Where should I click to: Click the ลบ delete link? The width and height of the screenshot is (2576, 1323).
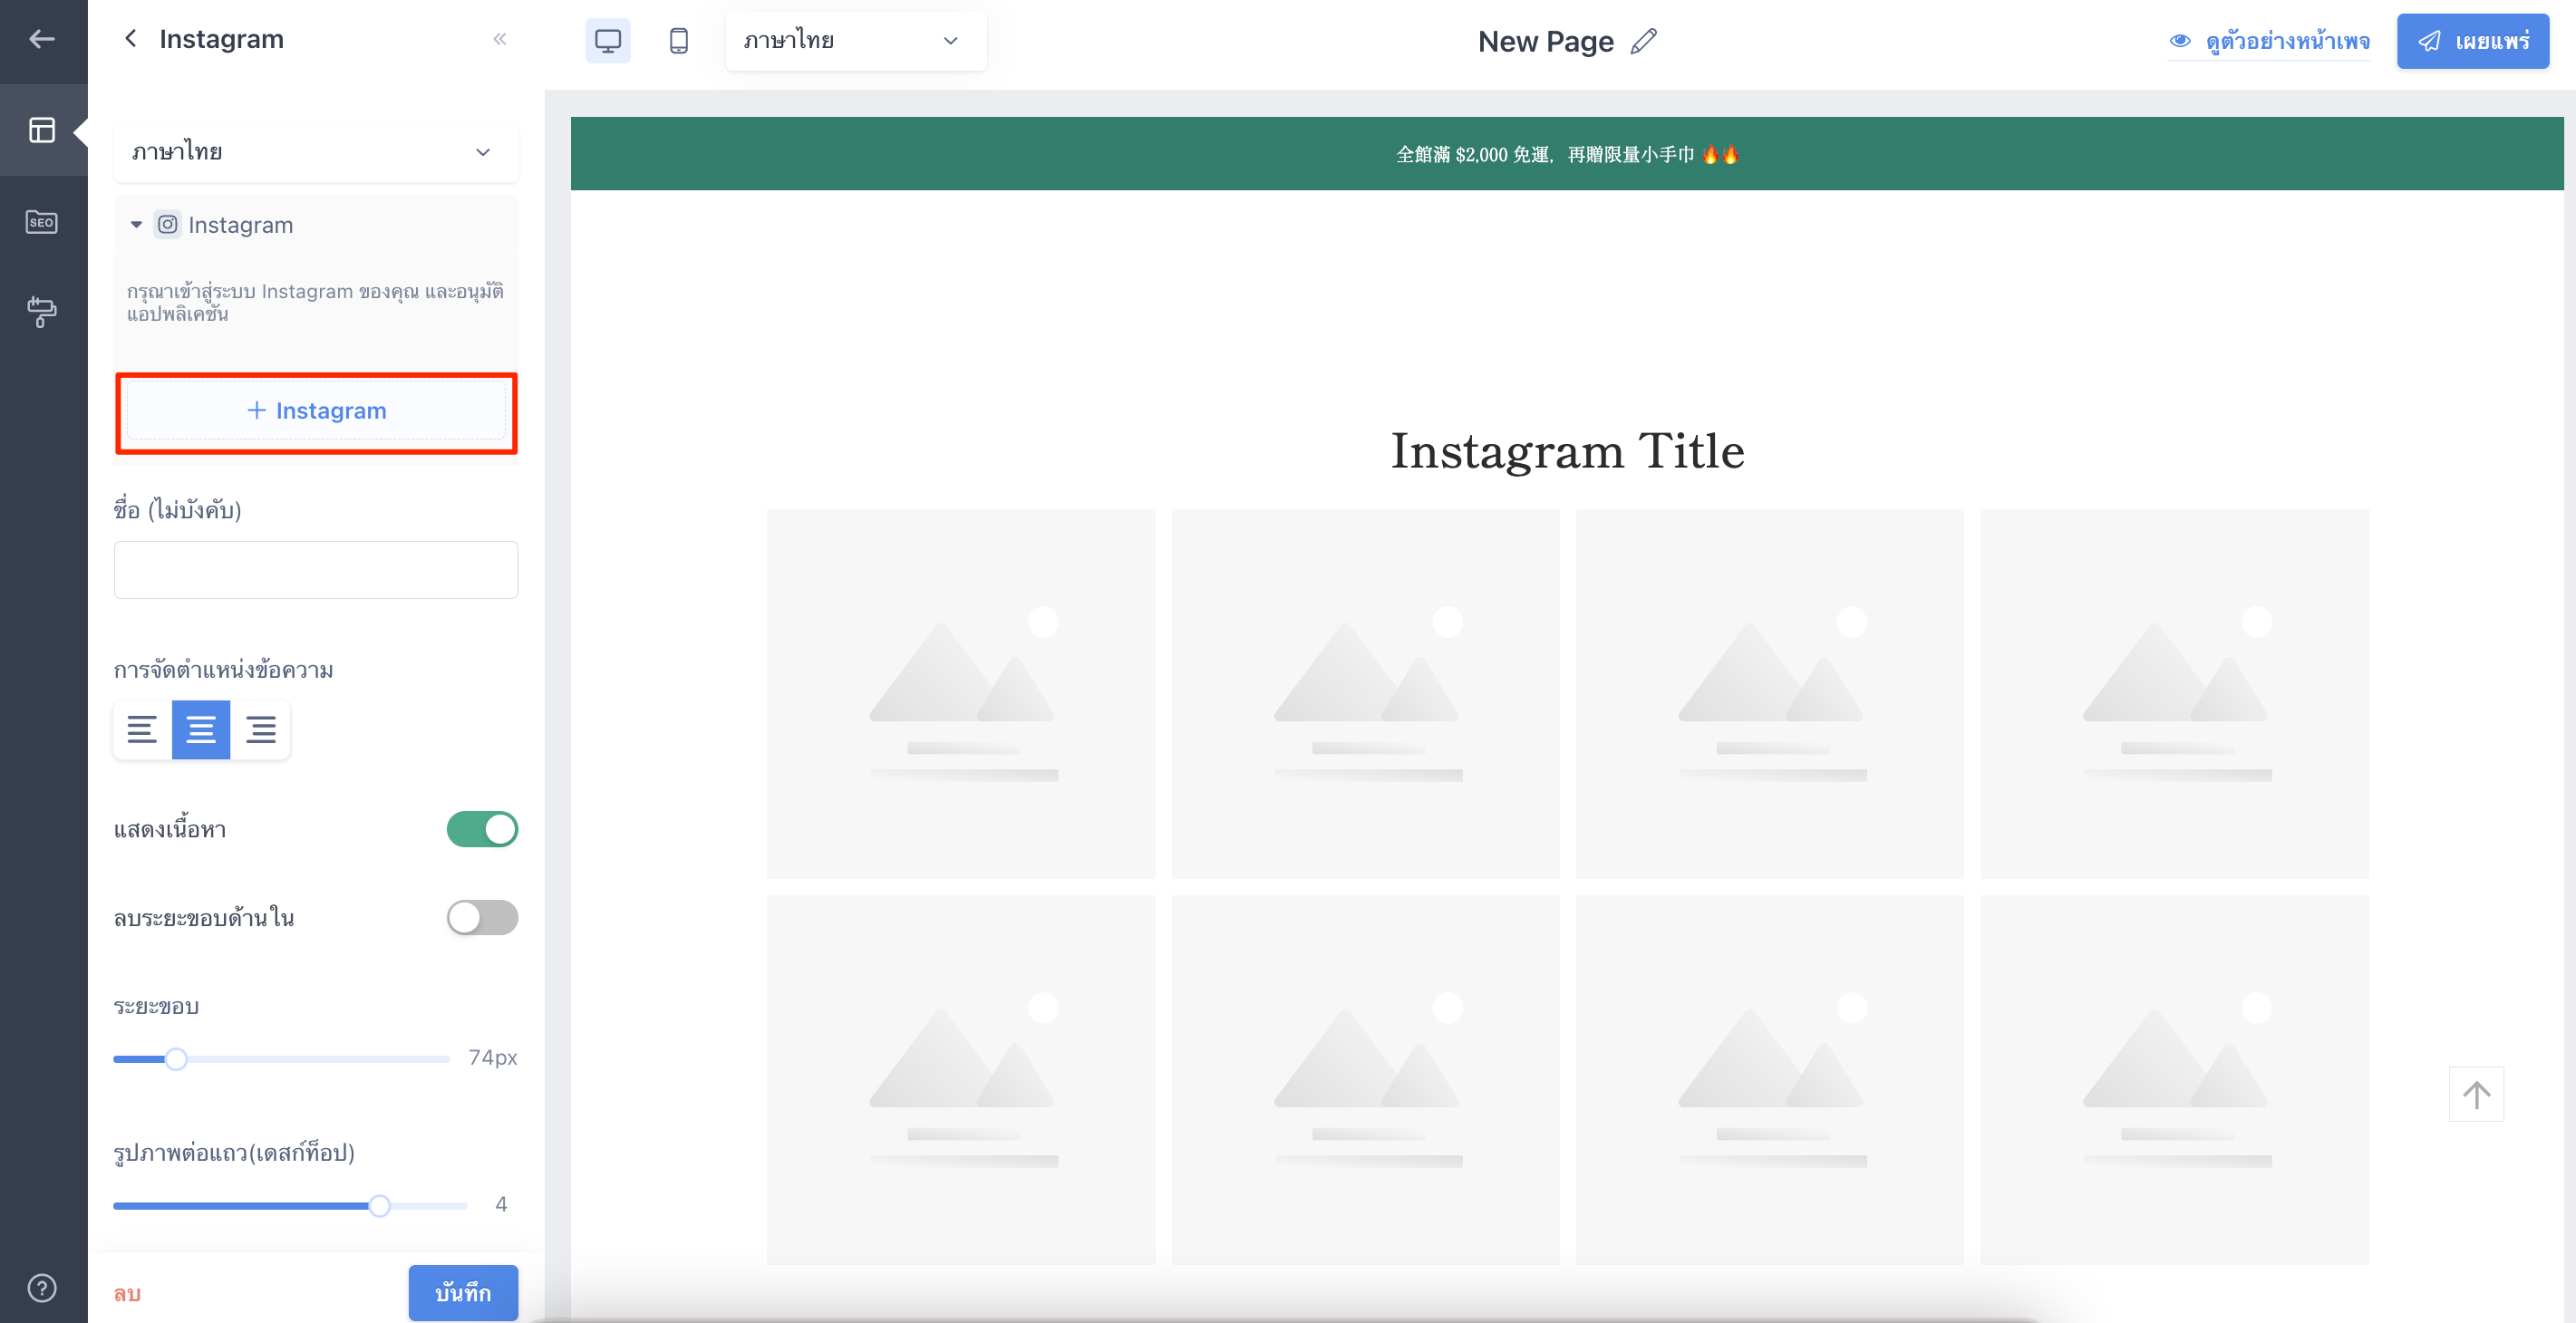point(127,1293)
